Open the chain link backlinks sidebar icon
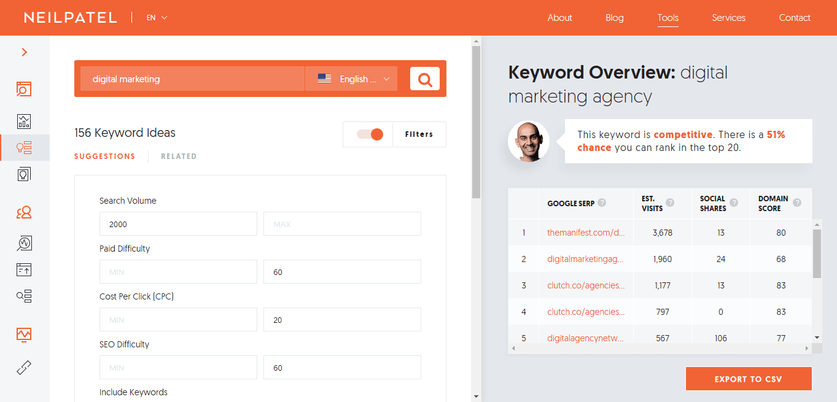Screen dimensions: 837x402 [x=24, y=368]
